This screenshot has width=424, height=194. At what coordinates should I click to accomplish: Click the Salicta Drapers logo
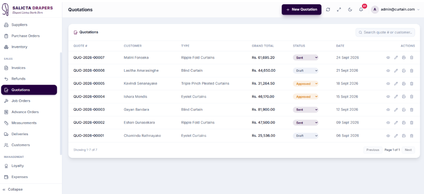click(x=27, y=9)
